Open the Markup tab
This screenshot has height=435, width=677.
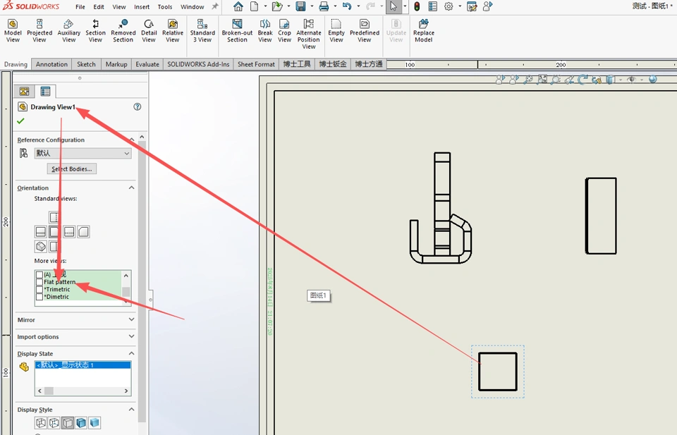116,64
